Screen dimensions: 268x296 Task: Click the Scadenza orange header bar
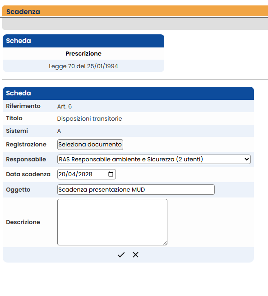click(135, 11)
